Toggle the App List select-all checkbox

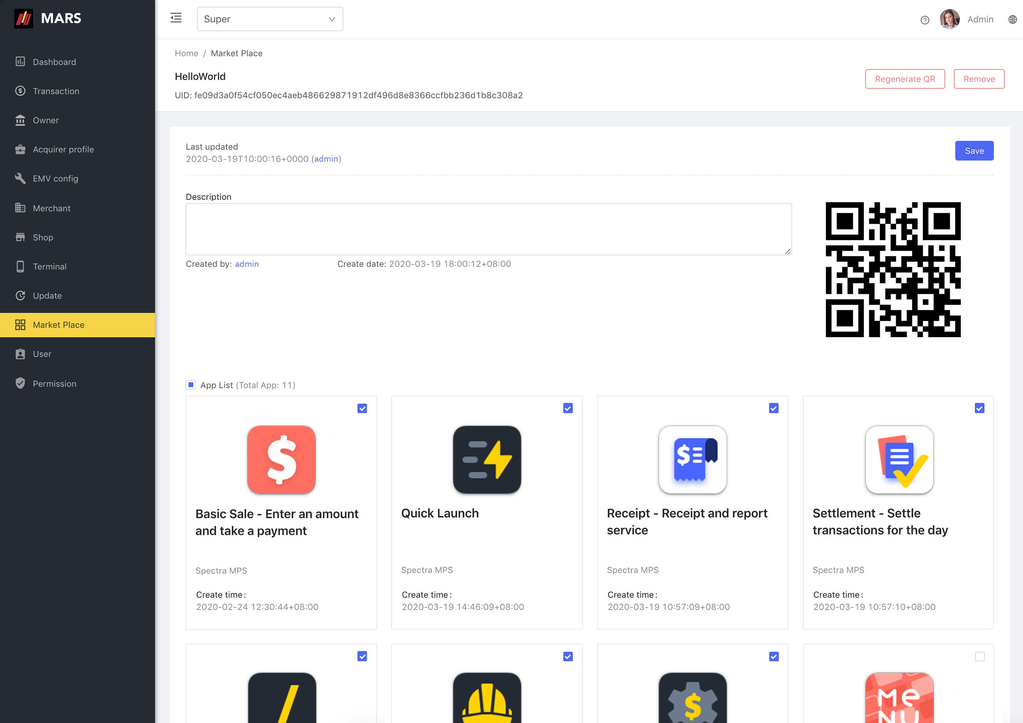pos(191,385)
